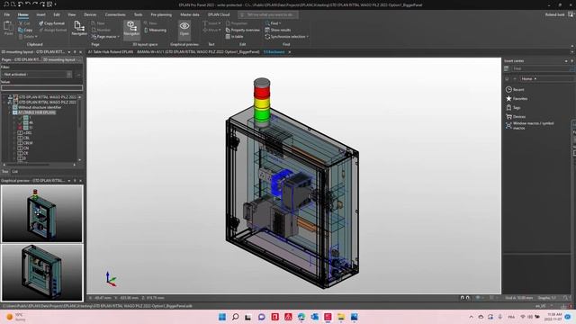
Task: Open Property overview in Edit group
Action: [x=243, y=30]
